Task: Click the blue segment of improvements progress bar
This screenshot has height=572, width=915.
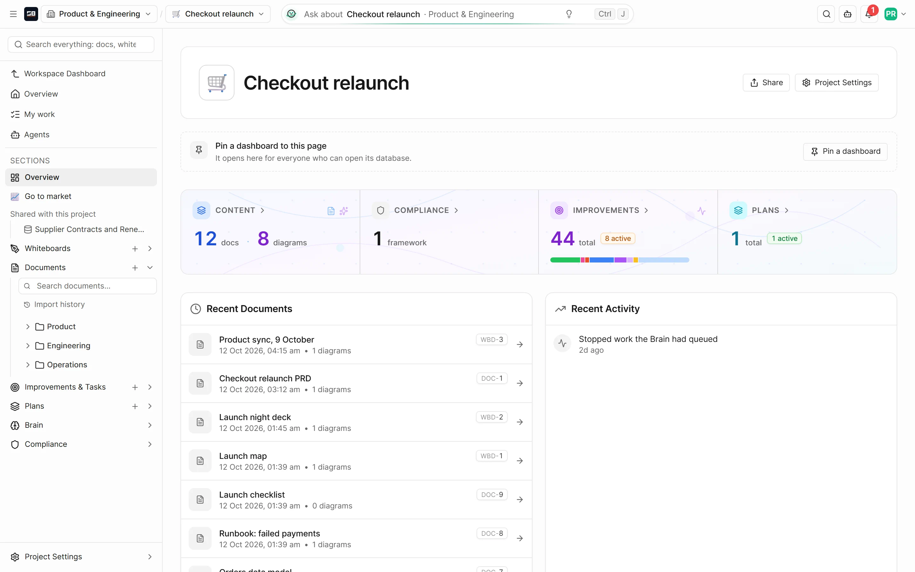Action: pos(601,260)
